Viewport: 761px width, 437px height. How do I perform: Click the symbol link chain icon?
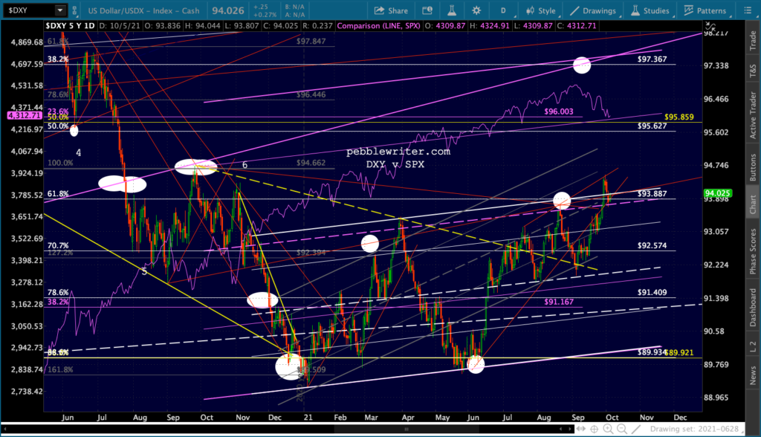pos(75,10)
